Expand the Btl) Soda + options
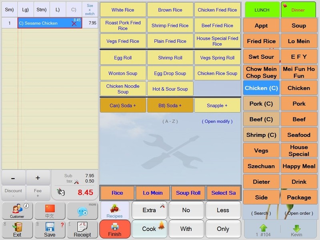 170,106
